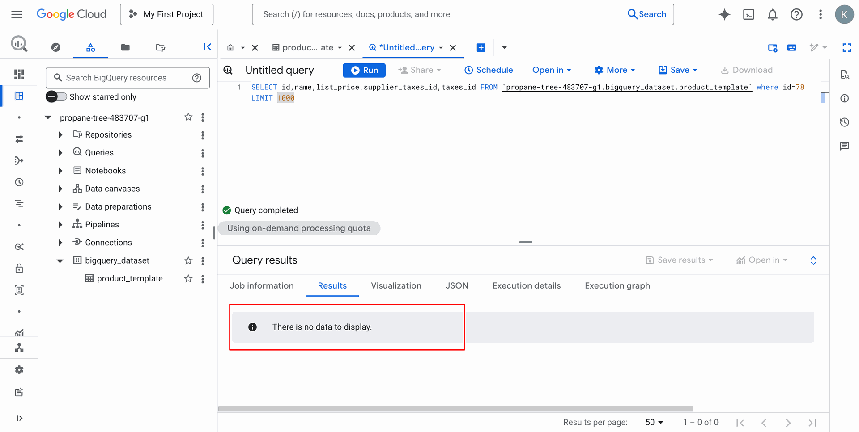
Task: Star the product_template table
Action: click(188, 279)
